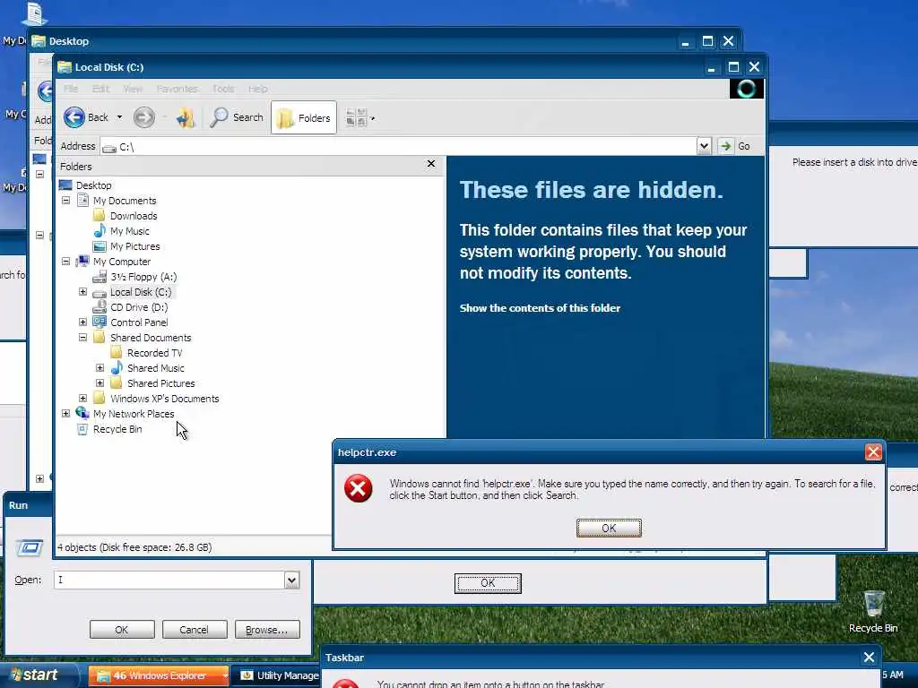Viewport: 918px width, 688px height.
Task: Collapse the My Computer tree node
Action: coord(65,261)
